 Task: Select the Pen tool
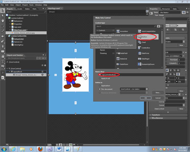tap(3, 46)
